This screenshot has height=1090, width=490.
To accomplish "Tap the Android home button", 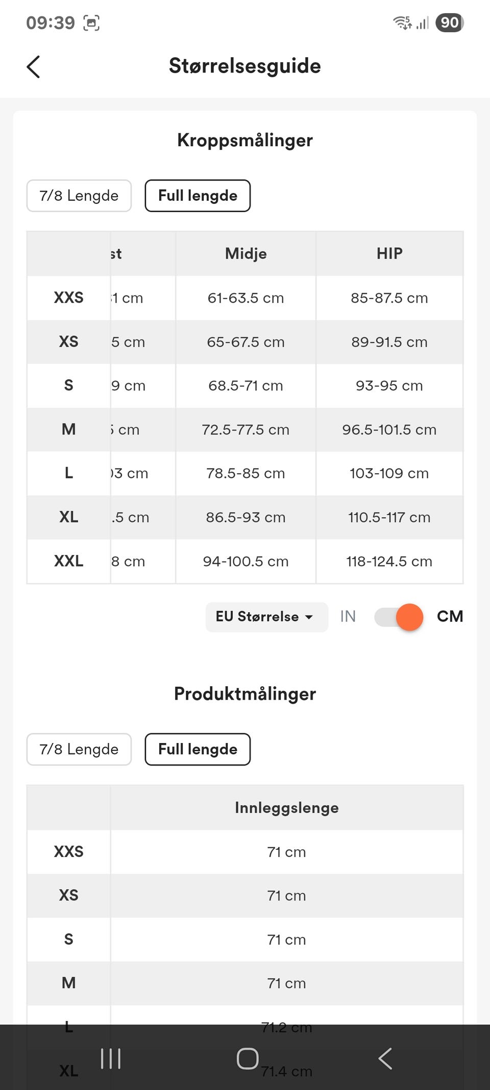I will [x=248, y=1058].
